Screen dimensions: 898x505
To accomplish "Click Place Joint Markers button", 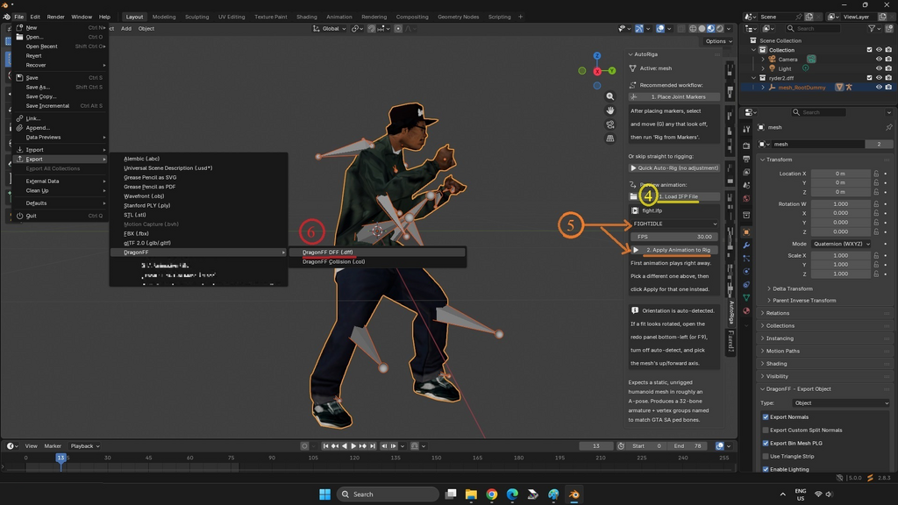I will click(674, 96).
